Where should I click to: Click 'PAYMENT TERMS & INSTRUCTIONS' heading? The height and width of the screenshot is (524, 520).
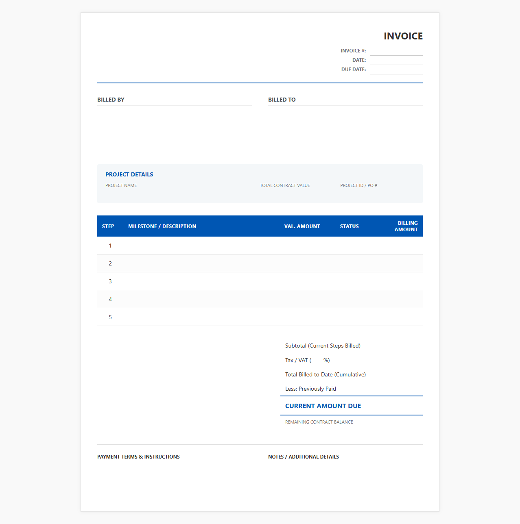click(138, 457)
